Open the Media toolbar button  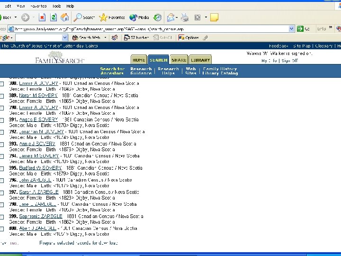(139, 18)
